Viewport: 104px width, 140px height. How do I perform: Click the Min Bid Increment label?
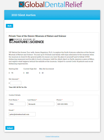tap(46, 69)
